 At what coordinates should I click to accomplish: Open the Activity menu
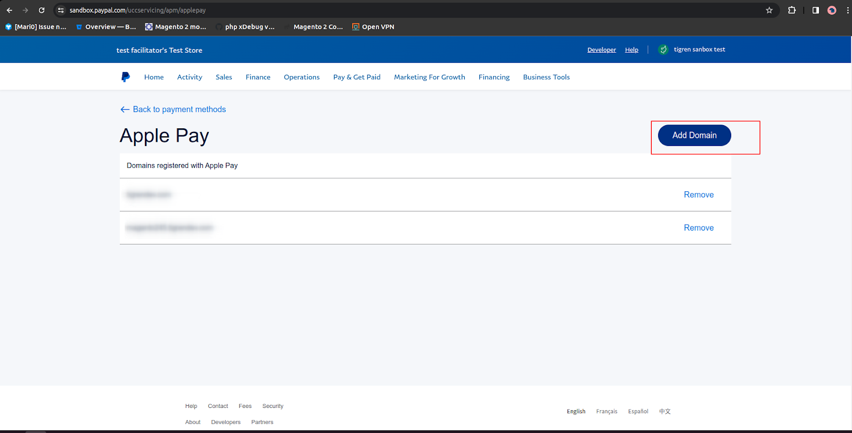coord(190,77)
